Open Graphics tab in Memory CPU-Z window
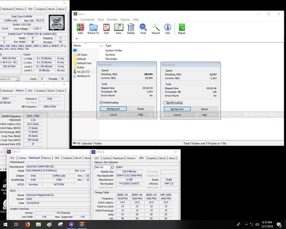The width and height of the screenshot is (286, 229). pyautogui.click(x=41, y=91)
